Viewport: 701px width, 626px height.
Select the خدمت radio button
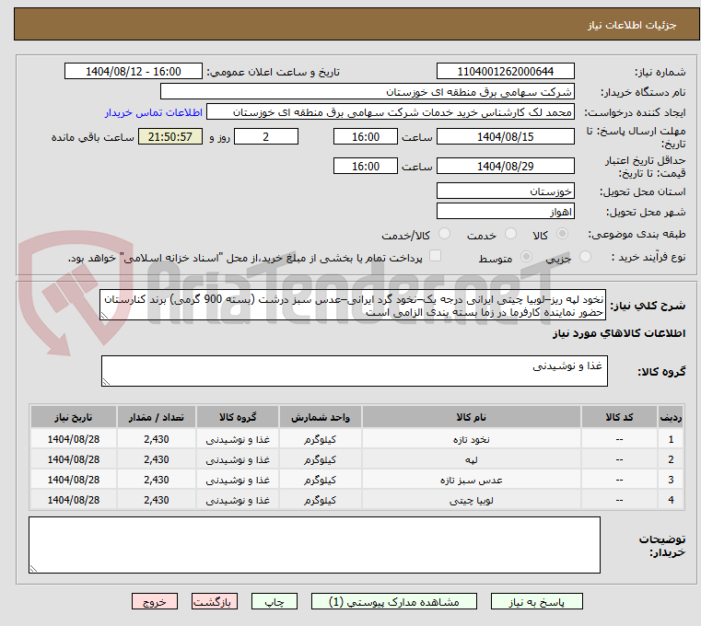click(510, 235)
